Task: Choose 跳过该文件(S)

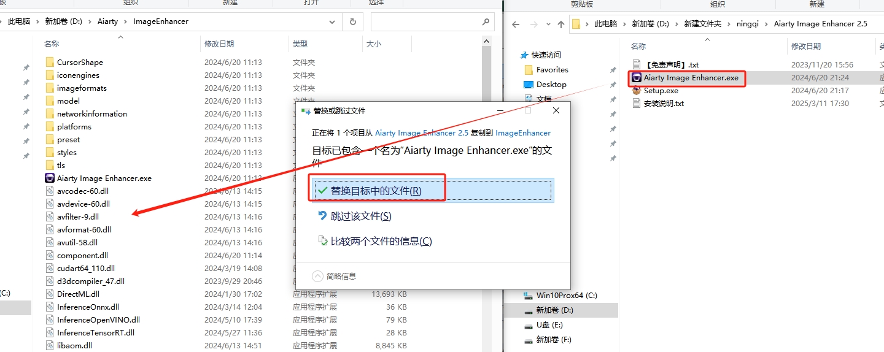Action: [x=361, y=216]
